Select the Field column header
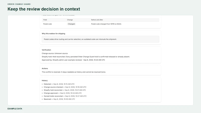The image size is (201, 113). (x=45, y=20)
